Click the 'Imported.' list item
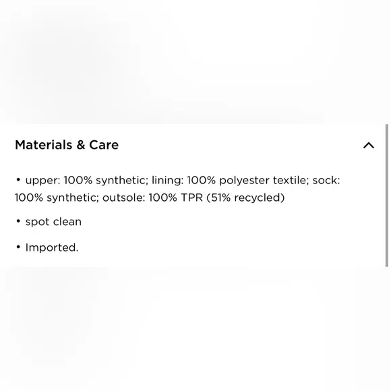Screen dimensions: 391x391 [x=52, y=247]
